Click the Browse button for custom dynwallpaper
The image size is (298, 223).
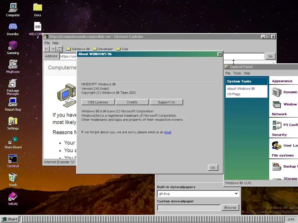(x=230, y=208)
